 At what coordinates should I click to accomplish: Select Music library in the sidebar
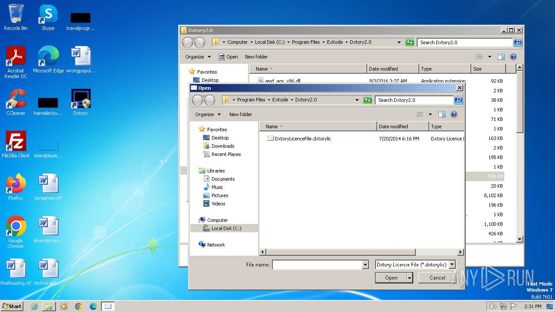[x=217, y=187]
